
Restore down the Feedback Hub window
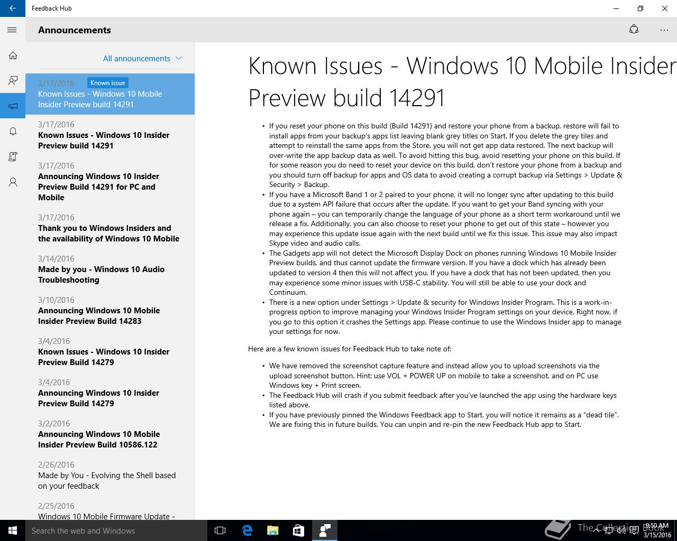pos(641,8)
